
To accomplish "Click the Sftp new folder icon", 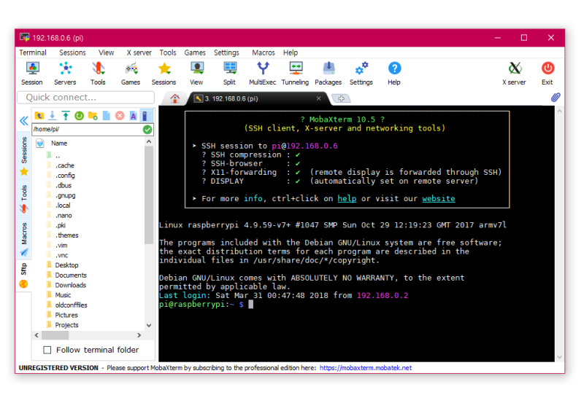I will tap(93, 116).
